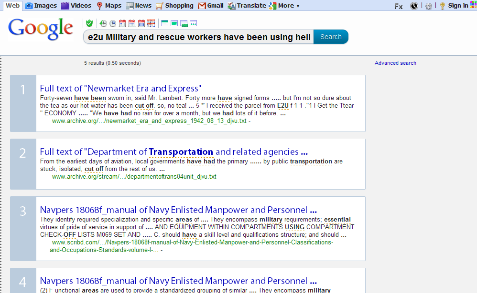The width and height of the screenshot is (477, 293).
Task: Expand the More dropdown menu
Action: (284, 5)
